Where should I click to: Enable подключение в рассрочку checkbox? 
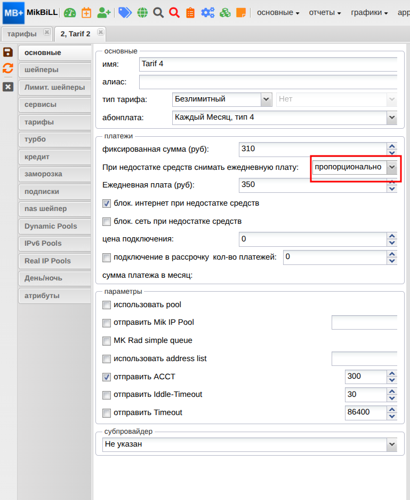pos(106,257)
